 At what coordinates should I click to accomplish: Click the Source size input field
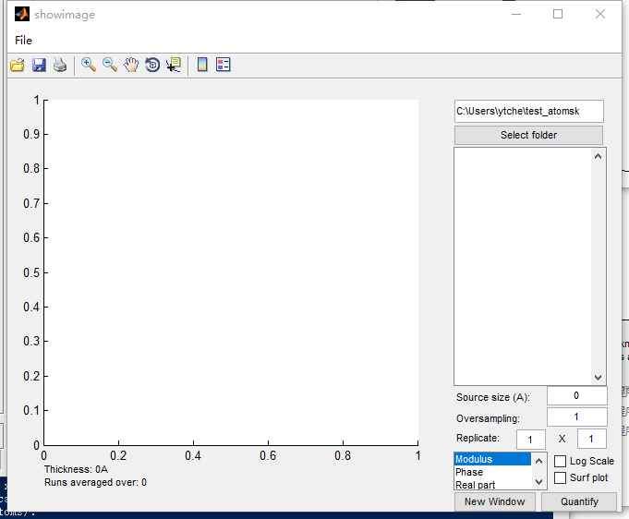point(576,395)
